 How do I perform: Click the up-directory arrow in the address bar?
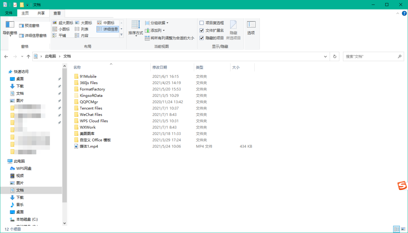point(28,57)
